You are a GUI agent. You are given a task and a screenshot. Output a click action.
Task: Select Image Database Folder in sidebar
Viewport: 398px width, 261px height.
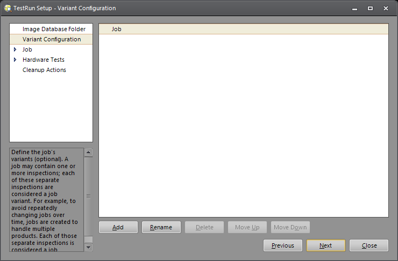54,28
